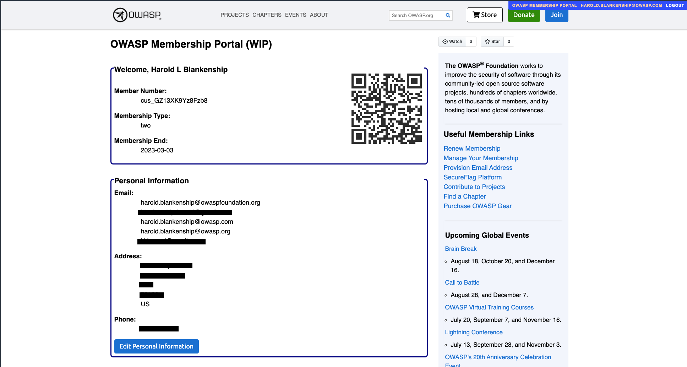Viewport: 687px width, 367px height.
Task: Click the Star button
Action: click(x=492, y=42)
